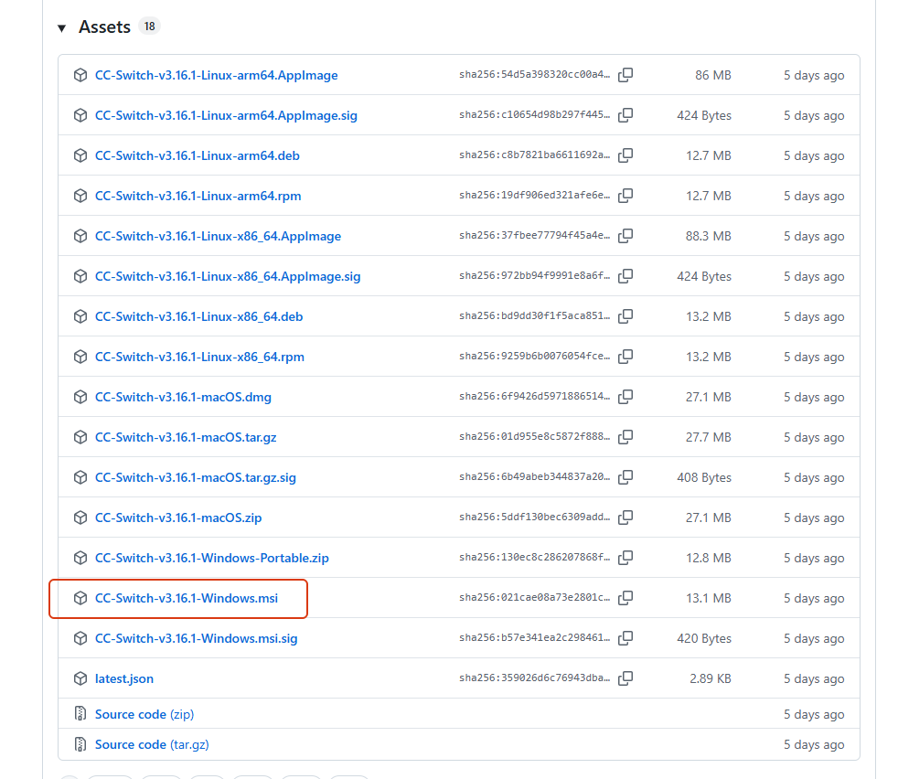Copy sha256 of Linux-x86_64.deb
This screenshot has height=779, width=898.
[x=625, y=316]
